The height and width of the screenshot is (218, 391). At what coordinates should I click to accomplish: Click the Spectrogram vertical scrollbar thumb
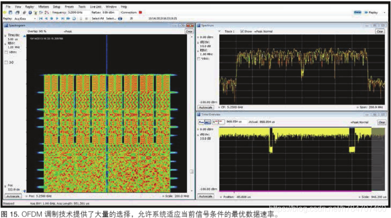pos(192,172)
